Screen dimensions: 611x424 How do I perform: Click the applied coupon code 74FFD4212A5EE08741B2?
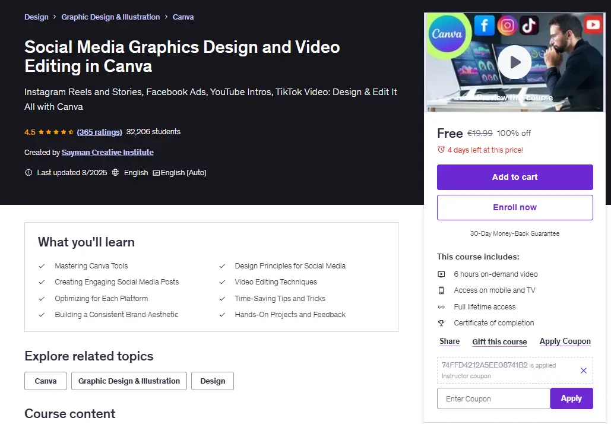click(485, 365)
